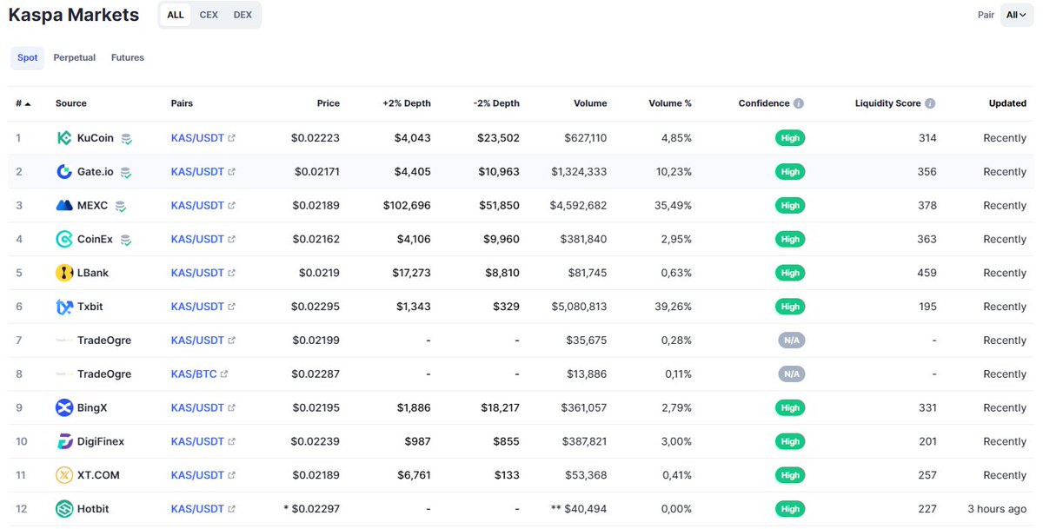Click High confidence badge in Hotbit row
This screenshot has height=529, width=1043.
(x=790, y=509)
